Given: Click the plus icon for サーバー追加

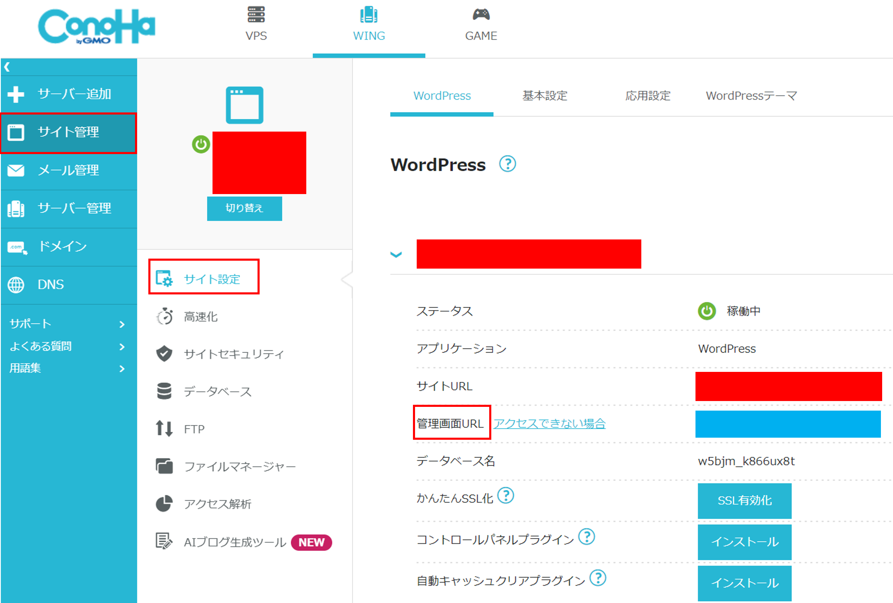Looking at the screenshot, I should pos(16,94).
